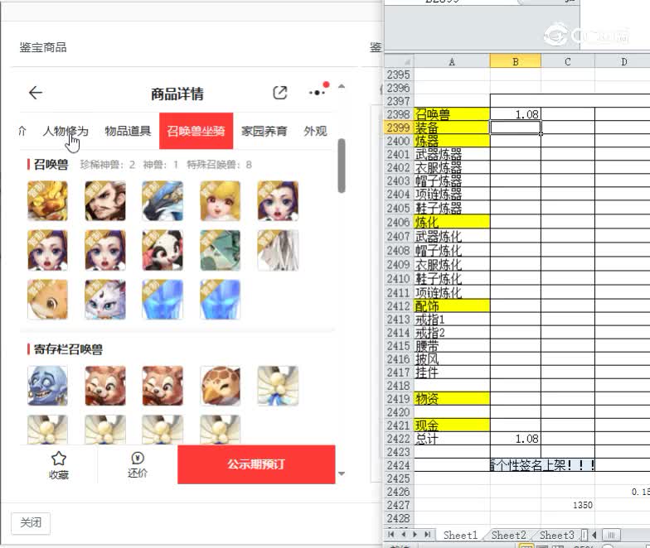Select the blonde girl summon icon

tap(221, 200)
